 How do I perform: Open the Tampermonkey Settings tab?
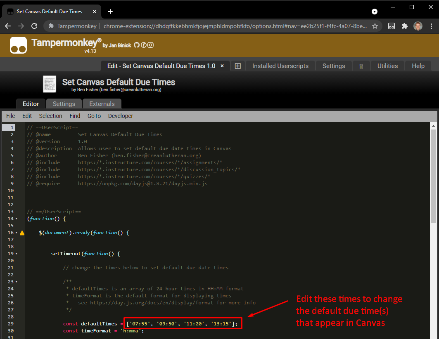pos(334,66)
